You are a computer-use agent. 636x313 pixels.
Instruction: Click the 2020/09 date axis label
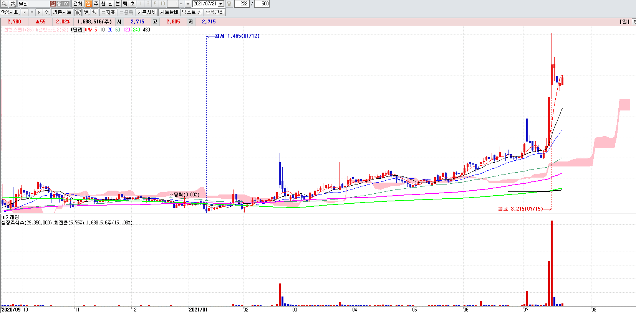click(x=11, y=310)
